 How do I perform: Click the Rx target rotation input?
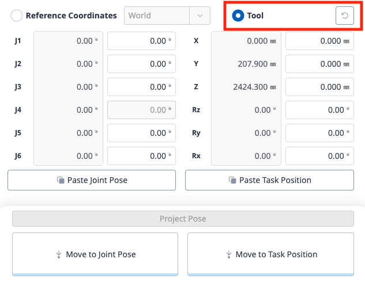tap(319, 156)
